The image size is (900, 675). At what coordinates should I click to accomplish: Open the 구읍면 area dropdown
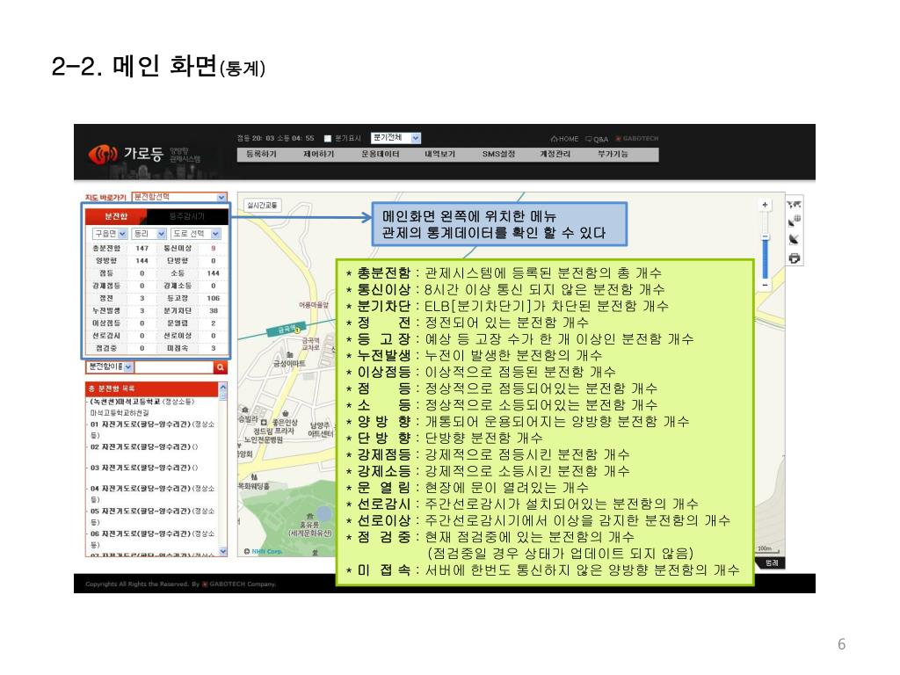110,234
